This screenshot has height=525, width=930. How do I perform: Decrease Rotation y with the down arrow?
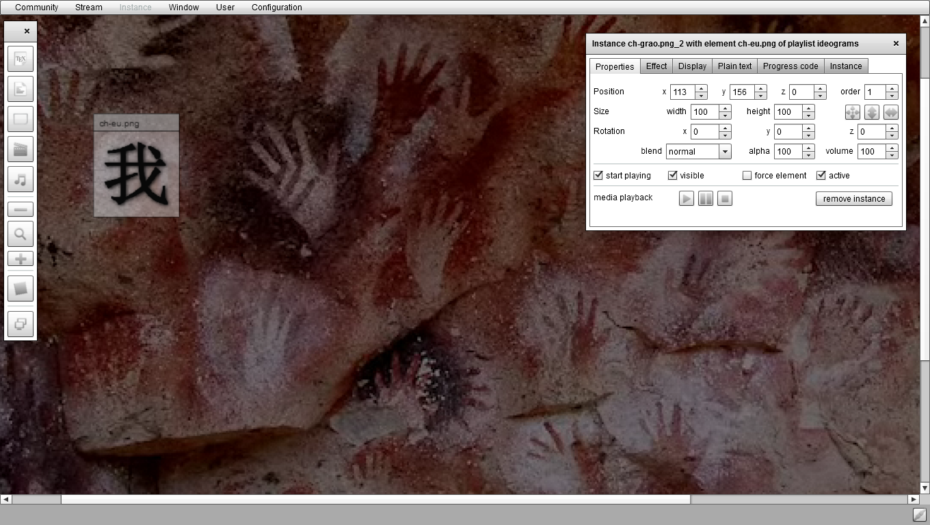[808, 135]
